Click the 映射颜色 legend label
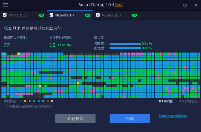The width and height of the screenshot is (201, 132). click(x=10, y=101)
